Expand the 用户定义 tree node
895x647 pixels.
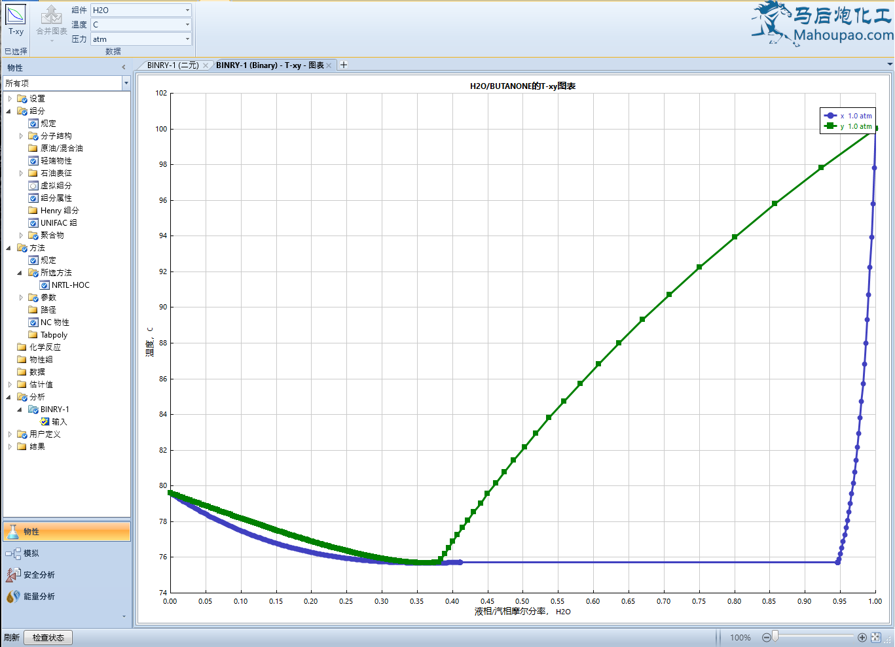(10, 434)
